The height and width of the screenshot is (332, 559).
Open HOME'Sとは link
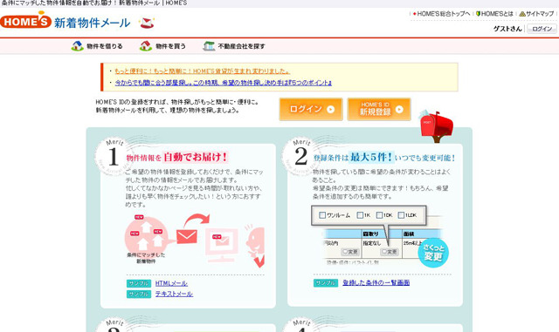(x=497, y=14)
